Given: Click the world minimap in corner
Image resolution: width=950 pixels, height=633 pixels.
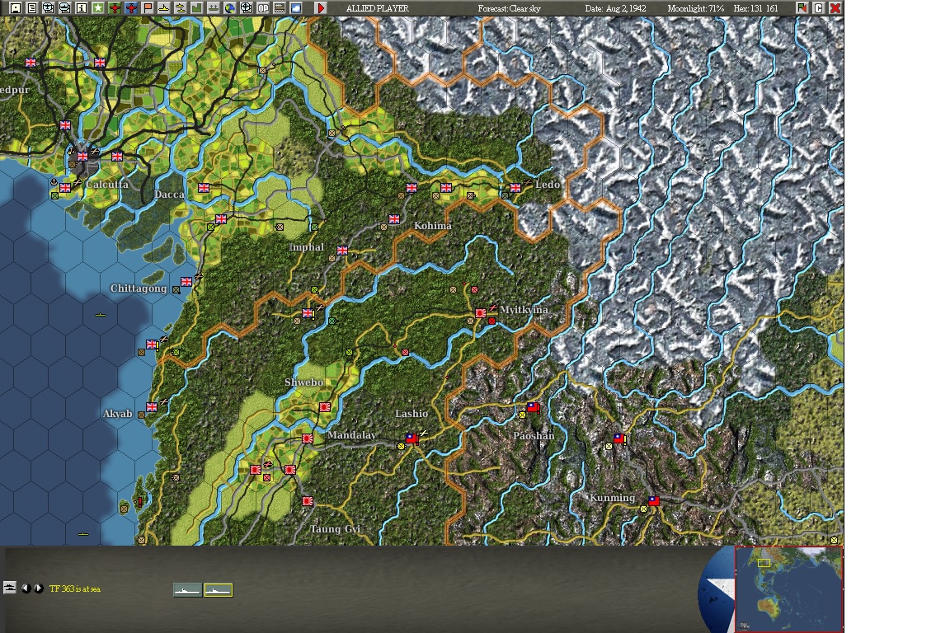Looking at the screenshot, I should (789, 588).
